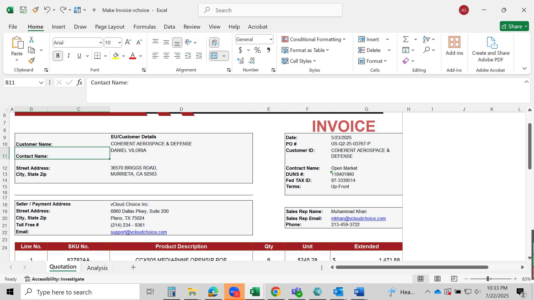Switch to the Insert tab
This screenshot has width=534, height=300.
click(x=58, y=27)
